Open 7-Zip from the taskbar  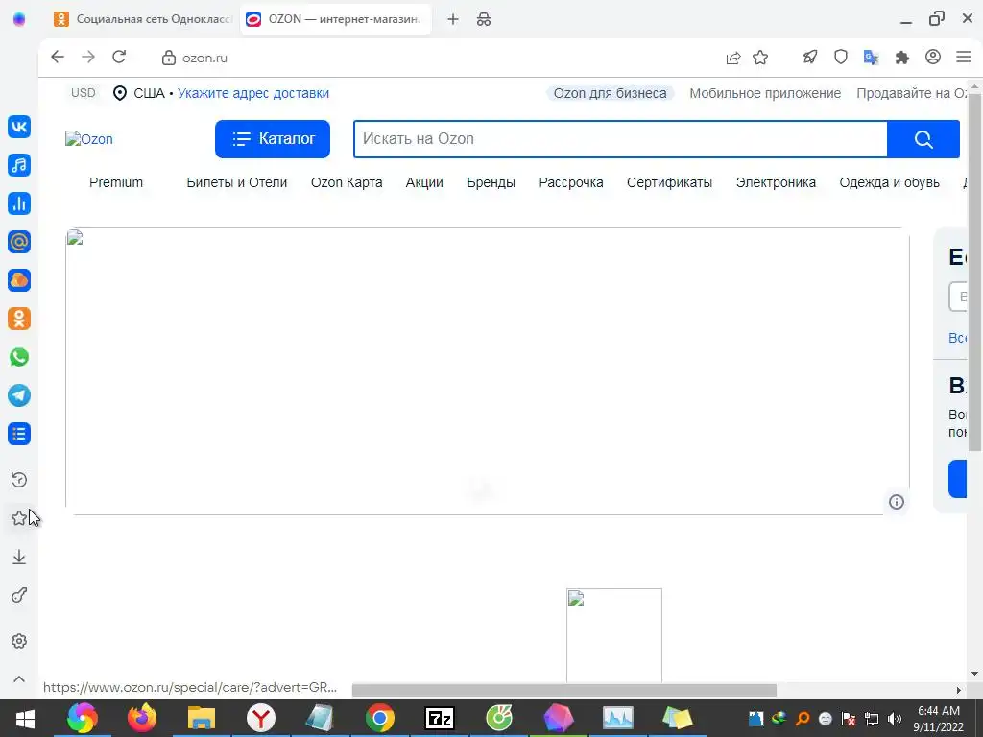(x=440, y=718)
